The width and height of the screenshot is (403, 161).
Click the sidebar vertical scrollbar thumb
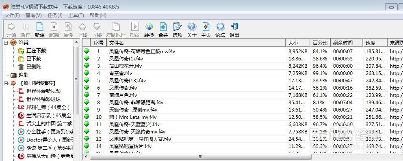pos(76,80)
